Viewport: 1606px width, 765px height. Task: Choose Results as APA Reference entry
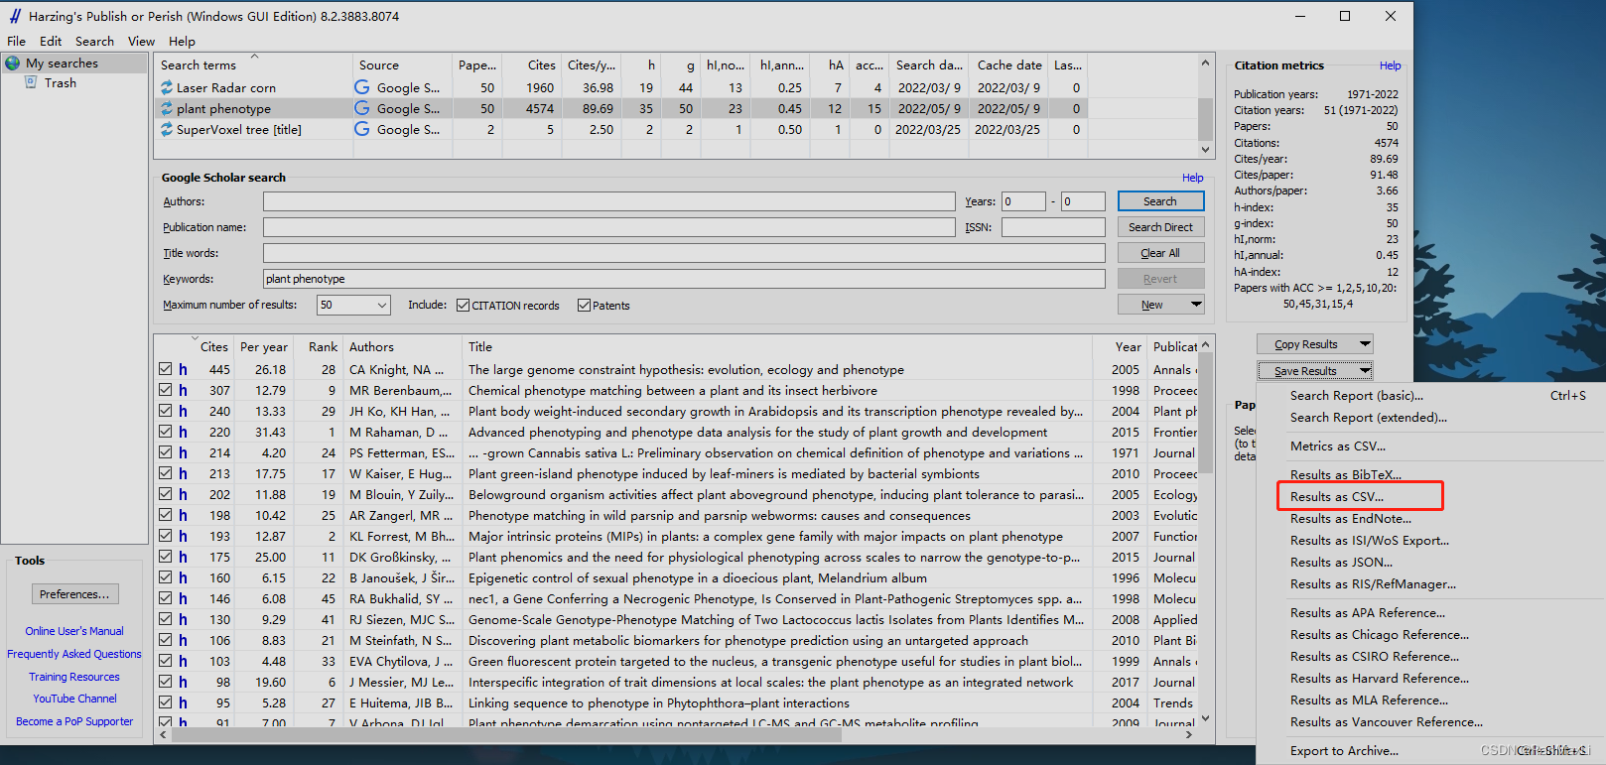click(x=1368, y=612)
